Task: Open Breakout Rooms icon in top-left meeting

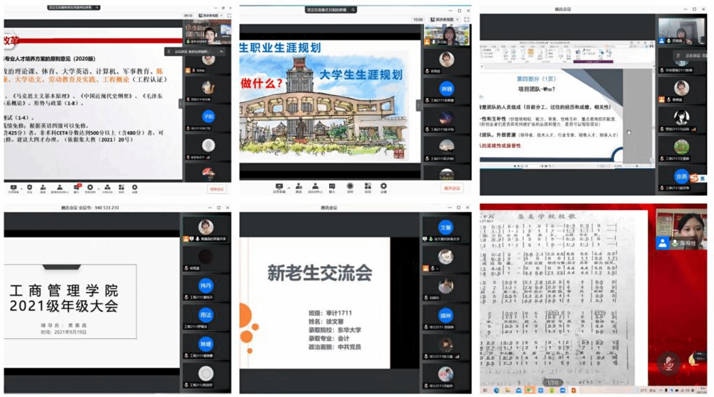Action: (107, 186)
